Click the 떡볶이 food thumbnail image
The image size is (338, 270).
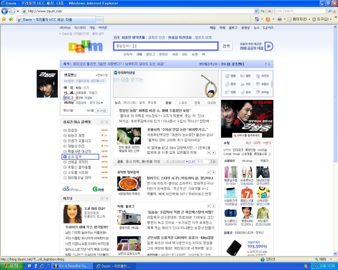pos(129,184)
